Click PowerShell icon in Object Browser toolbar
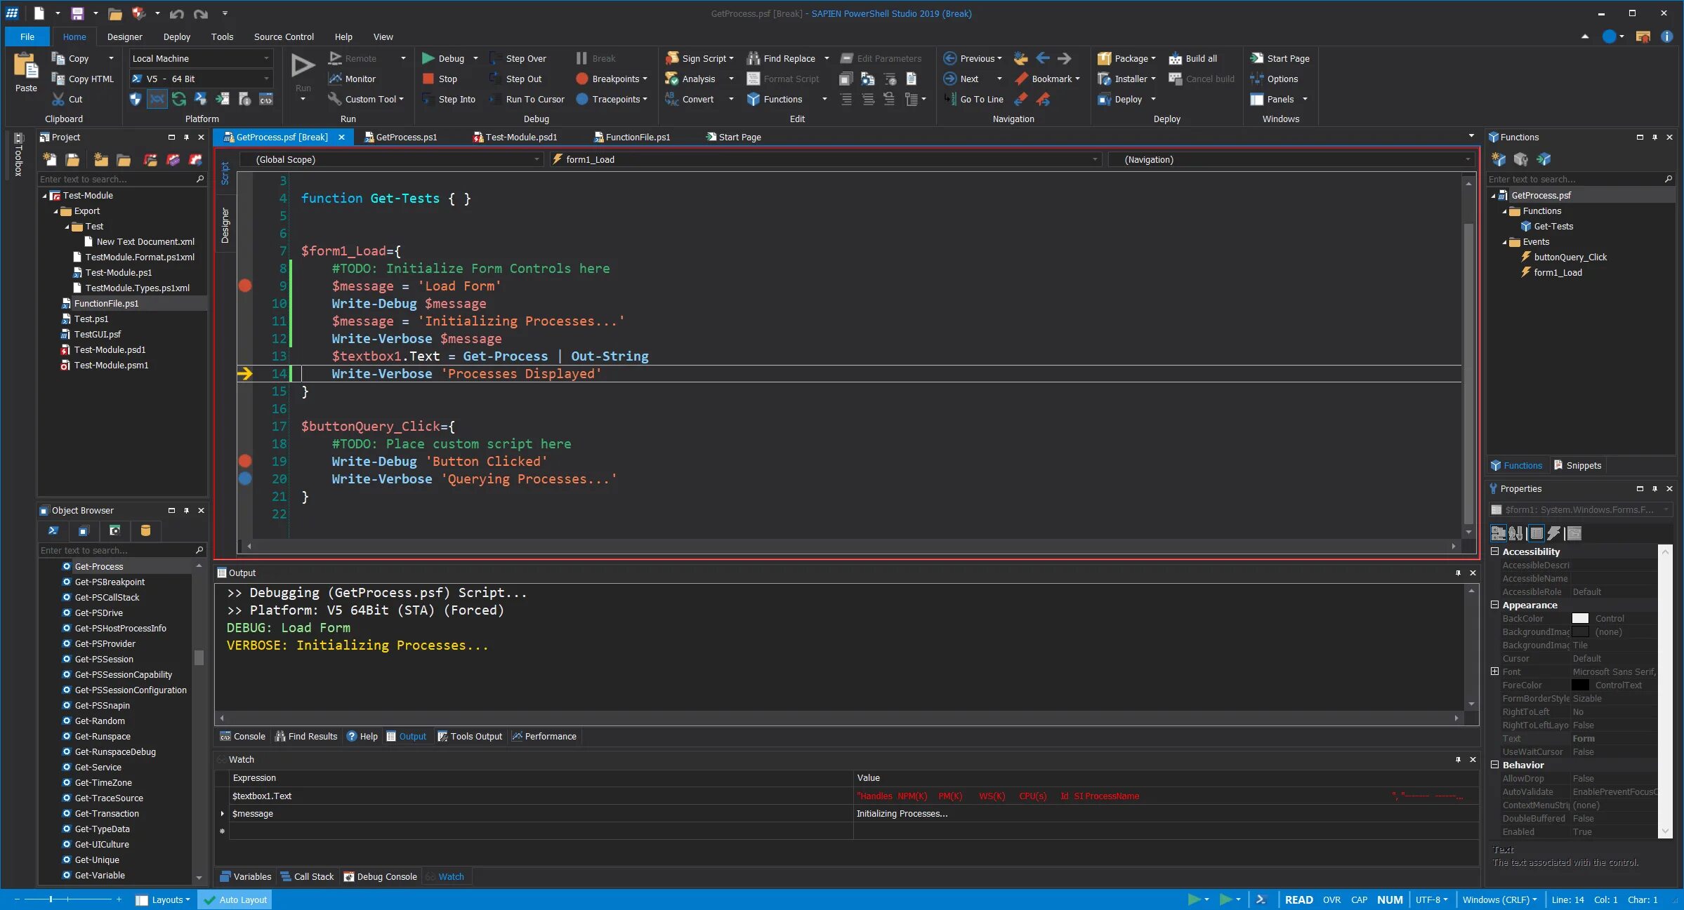Image resolution: width=1684 pixels, height=910 pixels. click(x=53, y=530)
